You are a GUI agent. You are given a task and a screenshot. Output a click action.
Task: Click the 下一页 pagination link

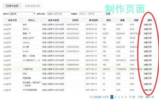point(132,97)
